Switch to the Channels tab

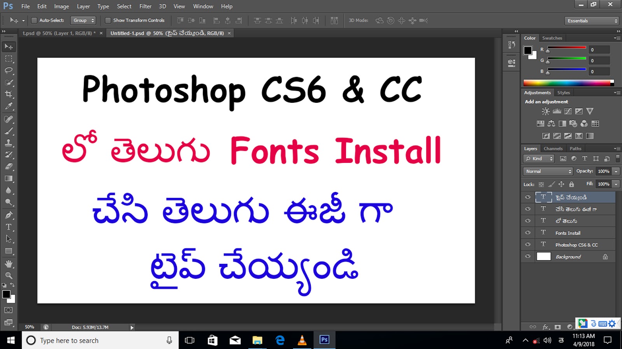coord(553,149)
